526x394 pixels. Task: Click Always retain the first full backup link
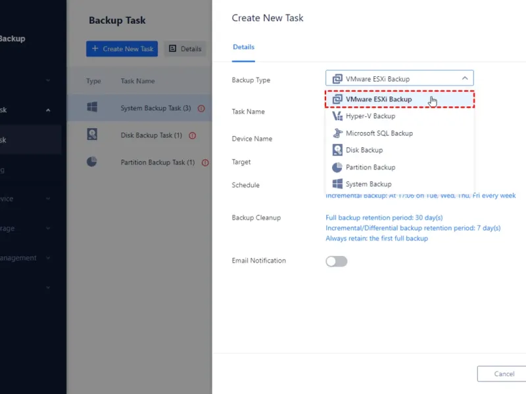pyautogui.click(x=377, y=238)
